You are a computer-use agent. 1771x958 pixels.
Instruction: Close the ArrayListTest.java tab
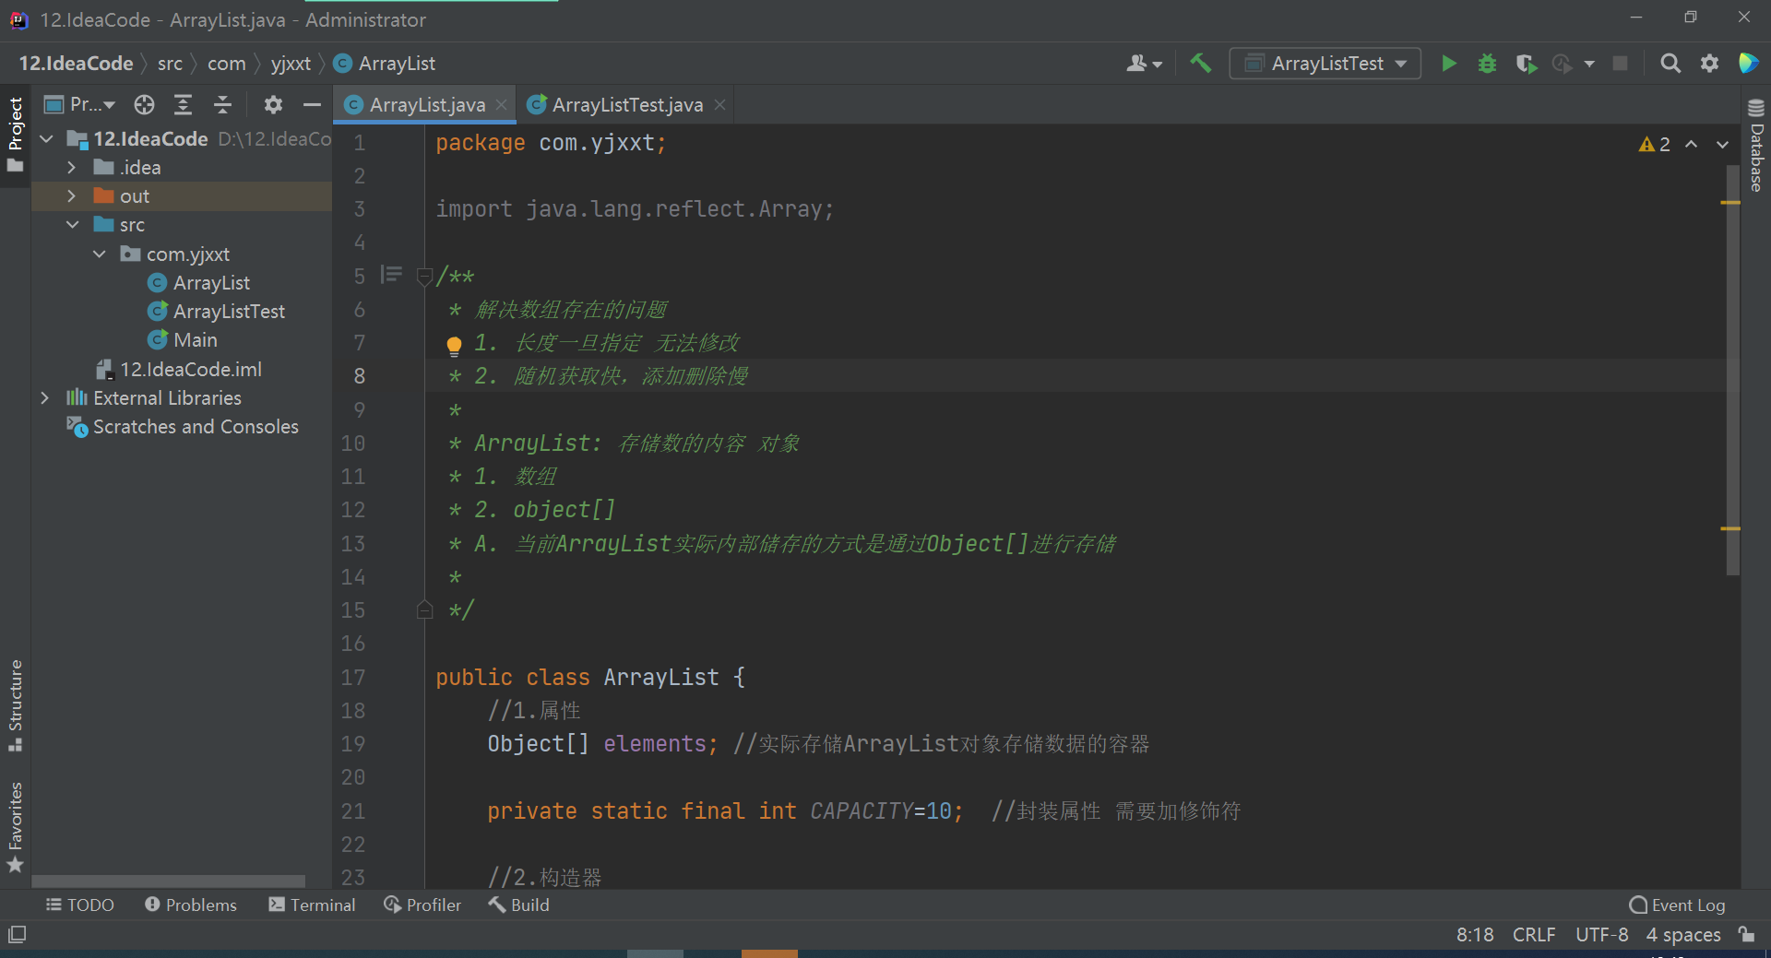pyautogui.click(x=719, y=105)
